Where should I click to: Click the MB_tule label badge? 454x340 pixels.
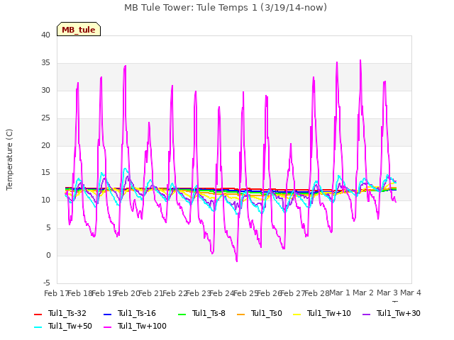point(79,29)
